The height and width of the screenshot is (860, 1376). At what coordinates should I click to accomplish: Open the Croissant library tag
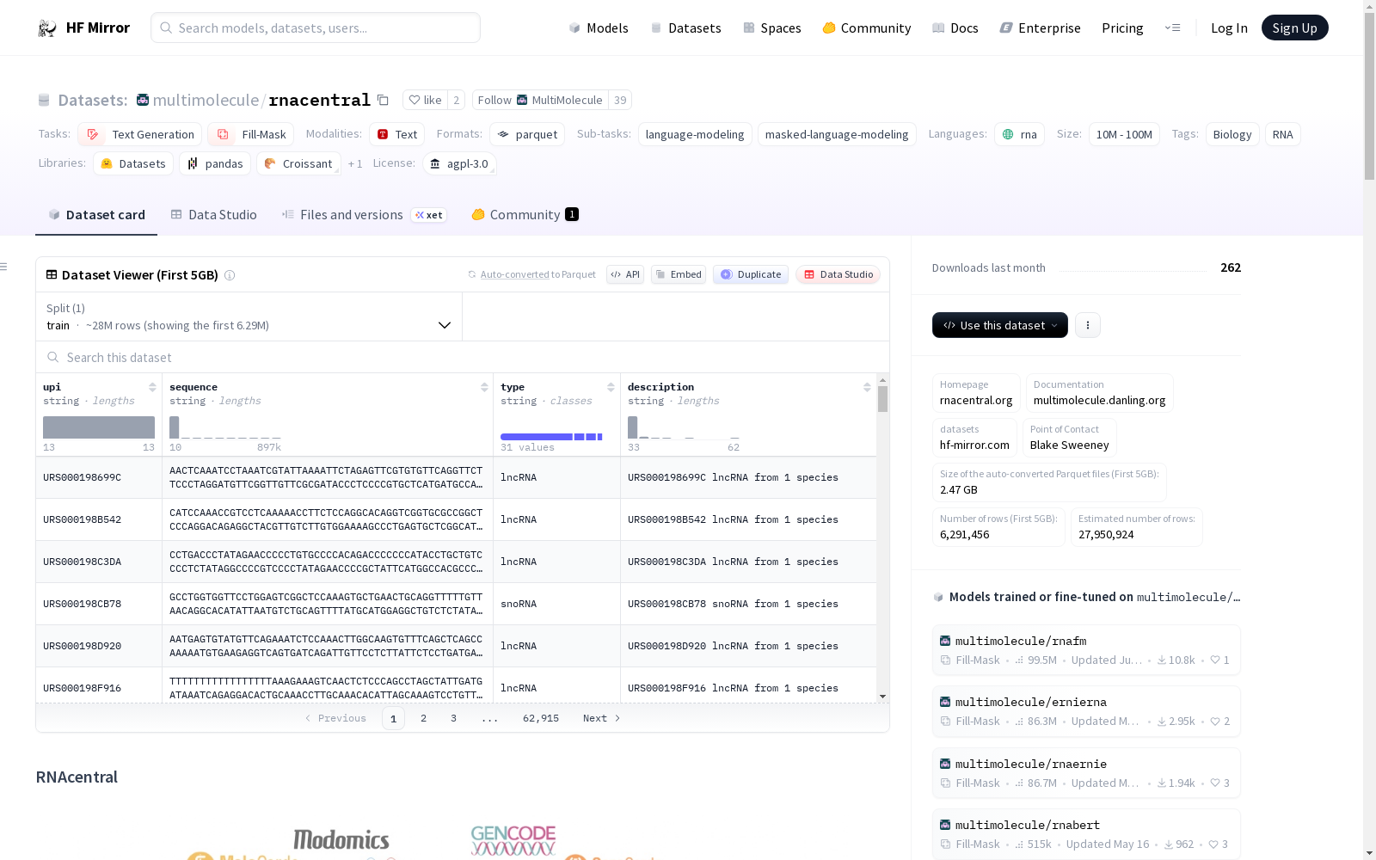[x=299, y=163]
